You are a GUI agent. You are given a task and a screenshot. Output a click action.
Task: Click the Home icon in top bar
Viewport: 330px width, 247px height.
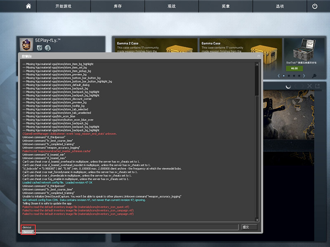[x=28, y=6]
